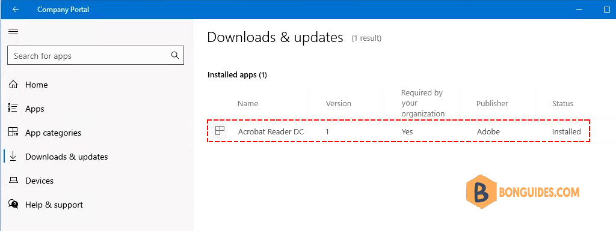Viewport: 616px width, 231px height.
Task: Sort by the Publisher column header
Action: click(x=492, y=103)
